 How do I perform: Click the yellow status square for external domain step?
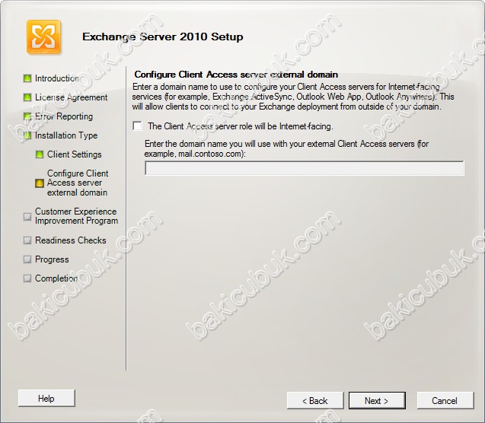coord(40,183)
